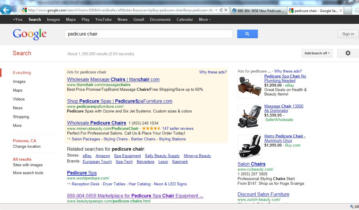Open Massage Chair 13000 Ab Dominator listing

click(x=284, y=108)
